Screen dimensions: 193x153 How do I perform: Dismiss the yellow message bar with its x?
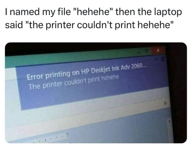(x=165, y=103)
